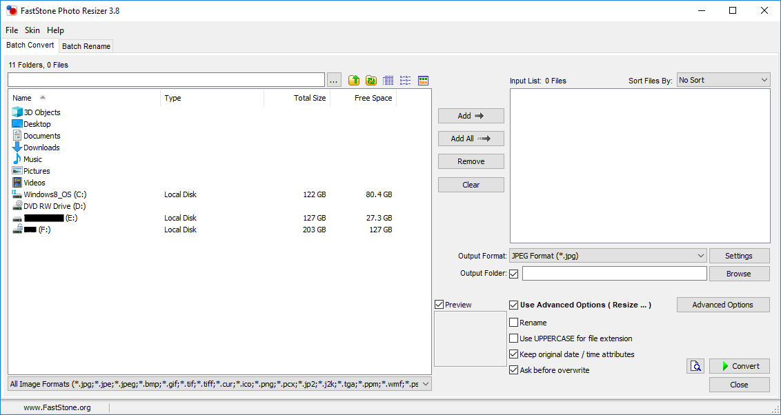Expand the Output Format dropdown
Screen dimensions: 781x415
[607, 256]
